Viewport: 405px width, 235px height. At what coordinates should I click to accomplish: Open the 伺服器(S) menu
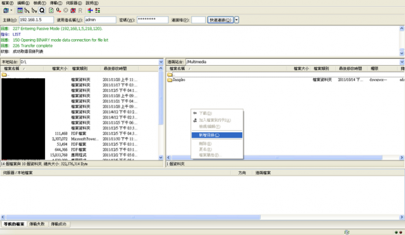pyautogui.click(x=73, y=3)
